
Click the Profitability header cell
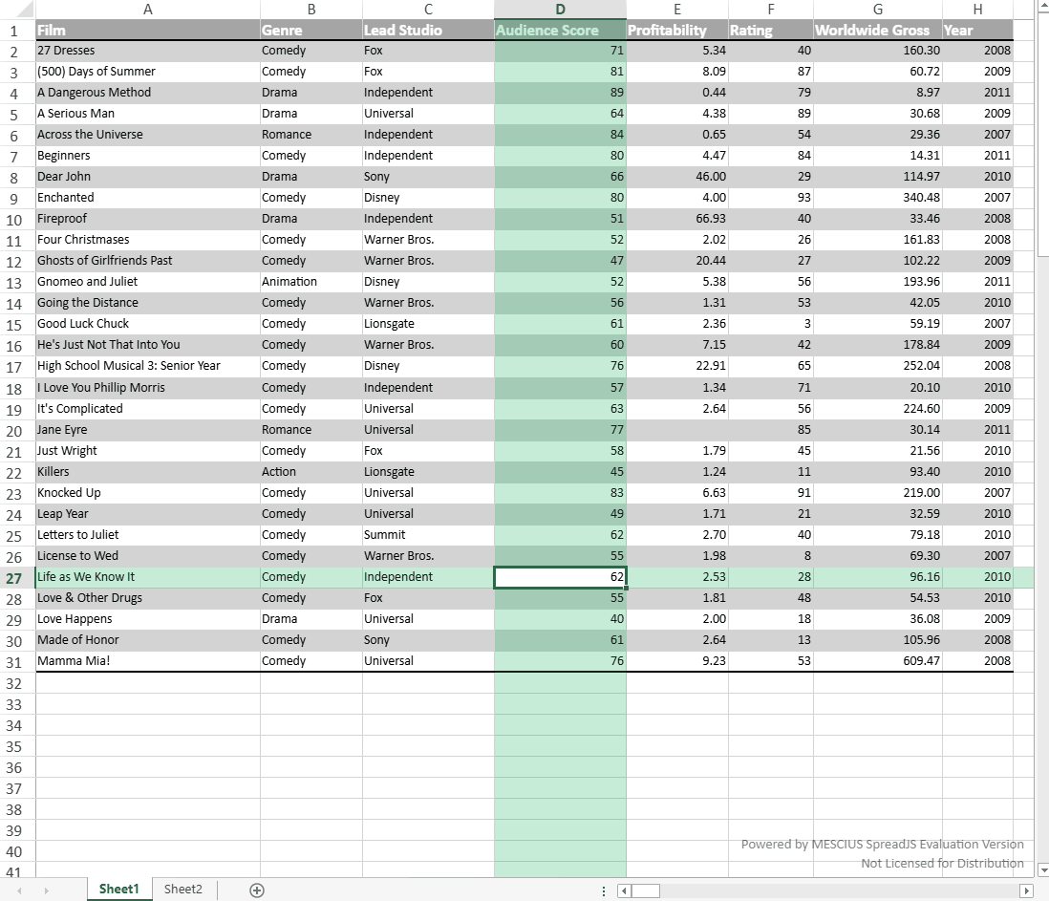tap(677, 31)
